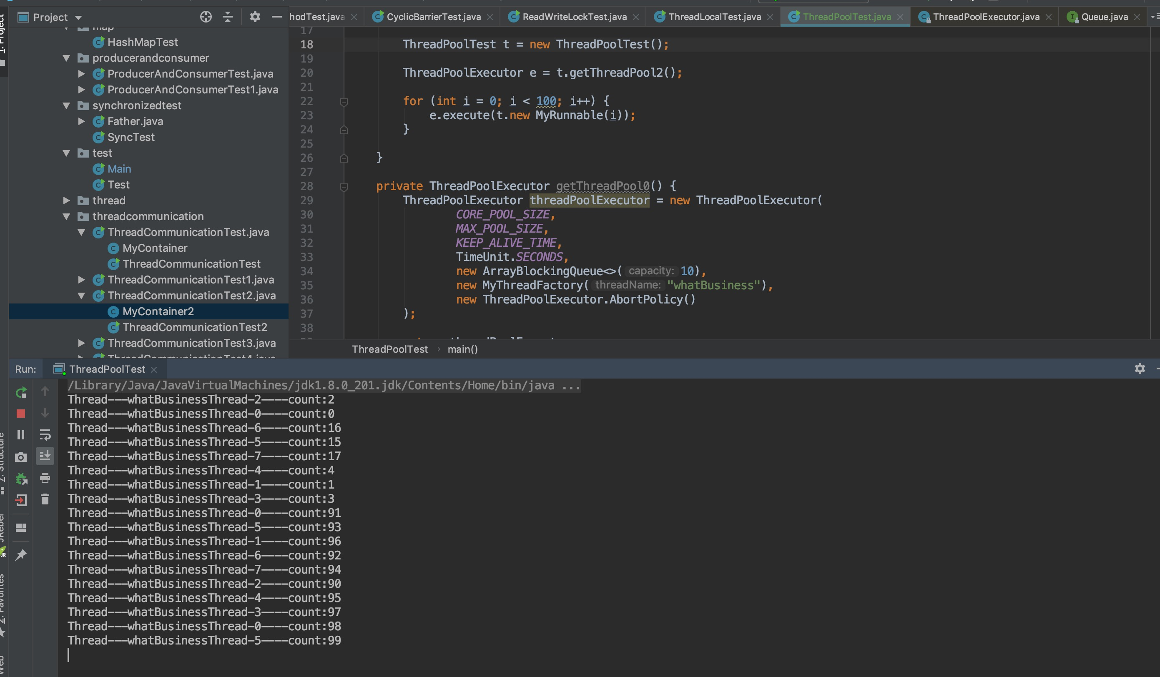The height and width of the screenshot is (677, 1160).
Task: Expand the thread folder
Action: 67,201
